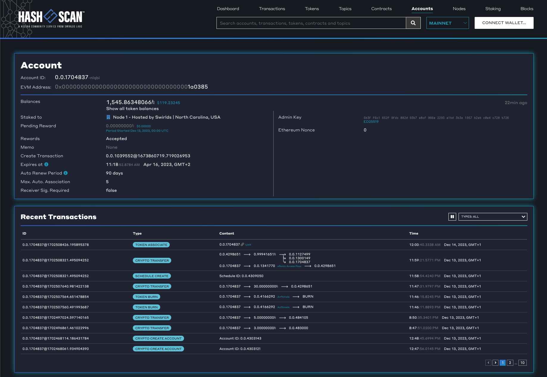Image resolution: width=547 pixels, height=377 pixels.
Task: Click the link icon in Token Associate row
Action: click(242, 245)
